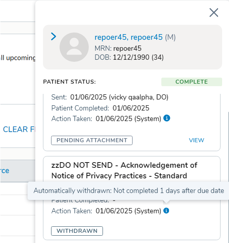Close the patient details panel
The image size is (229, 243).
click(x=214, y=13)
